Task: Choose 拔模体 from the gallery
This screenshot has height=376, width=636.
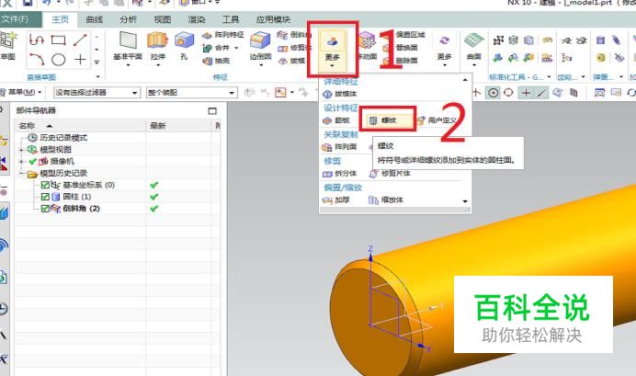Action: coord(340,94)
